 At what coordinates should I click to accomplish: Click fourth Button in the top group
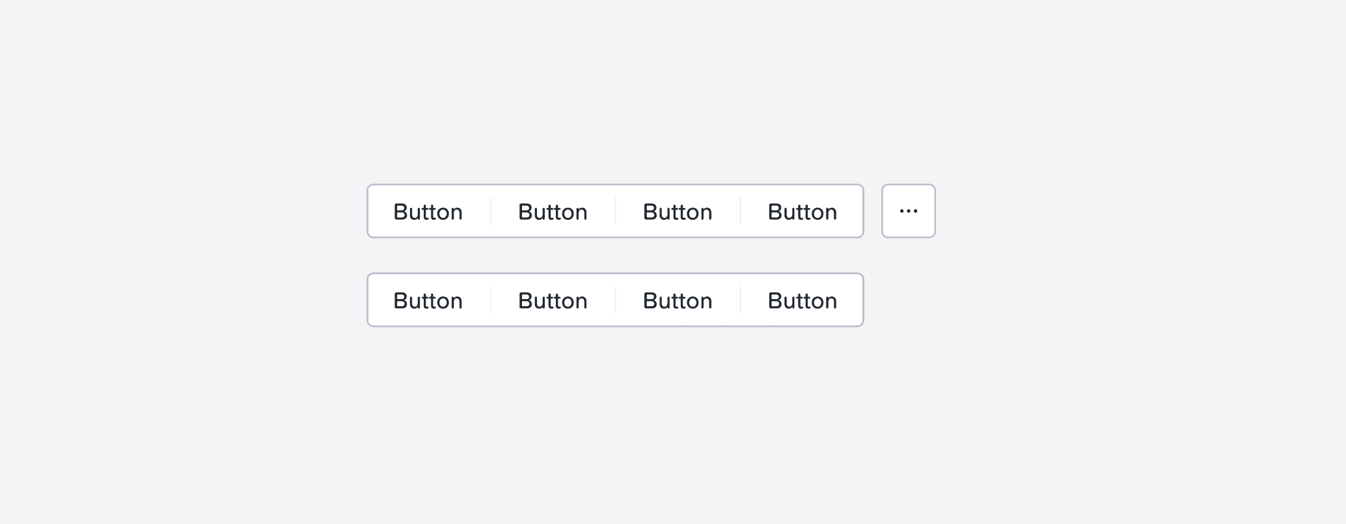coord(802,212)
